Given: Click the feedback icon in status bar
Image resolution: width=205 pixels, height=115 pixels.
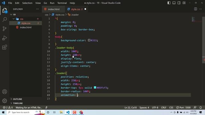Looking at the screenshot, I should click(x=195, y=108).
